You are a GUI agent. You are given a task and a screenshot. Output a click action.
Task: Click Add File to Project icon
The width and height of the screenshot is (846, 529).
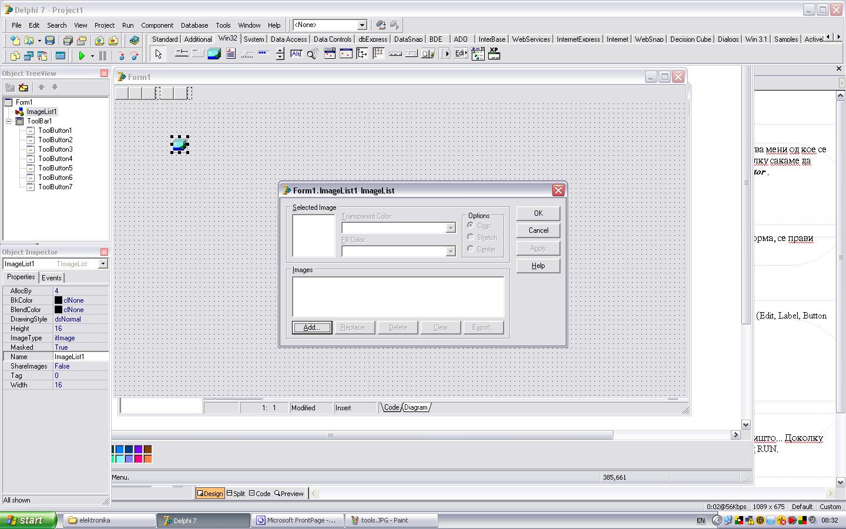click(x=99, y=41)
